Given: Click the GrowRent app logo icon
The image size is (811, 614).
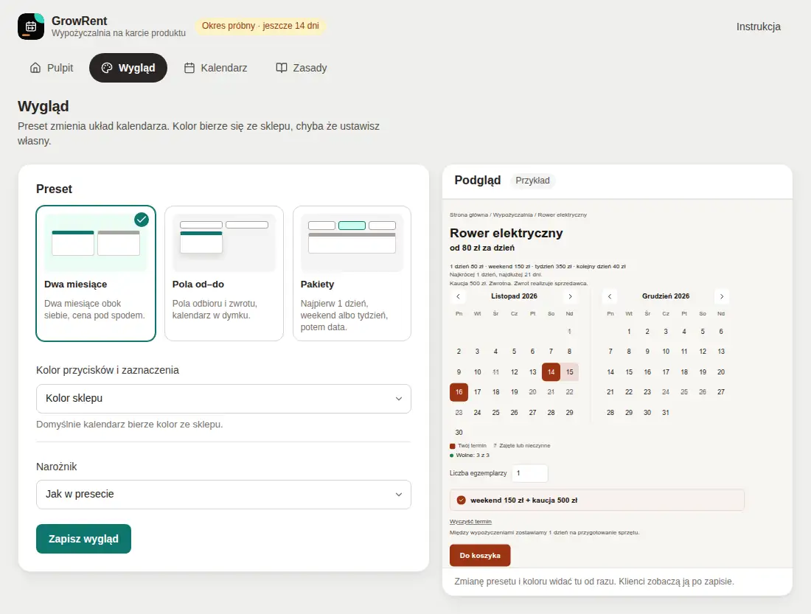Looking at the screenshot, I should coord(31,27).
